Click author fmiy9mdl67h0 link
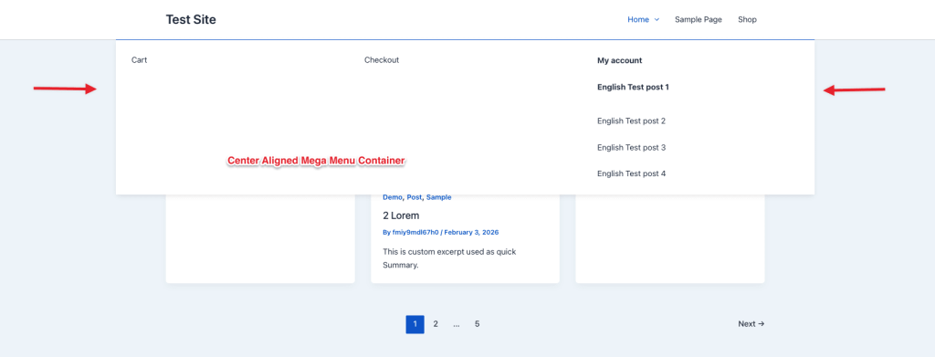 (415, 232)
